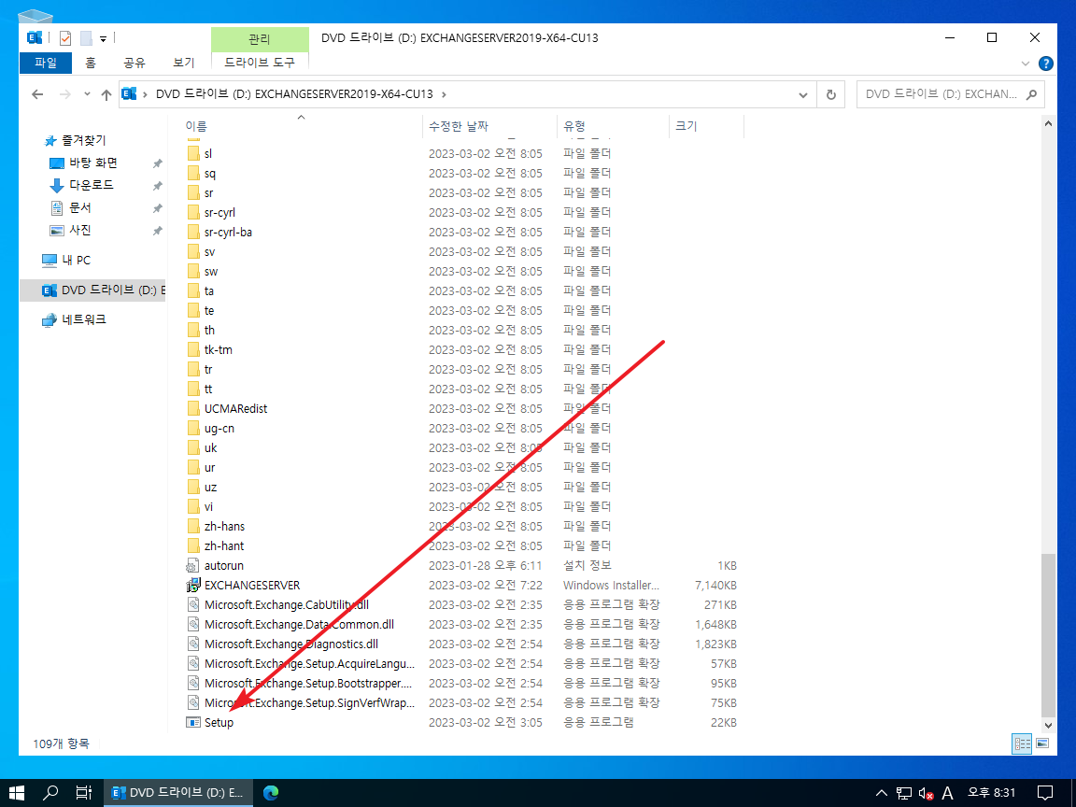This screenshot has height=807, width=1076.
Task: Select 즐겨찾기 in navigation pane
Action: [84, 141]
